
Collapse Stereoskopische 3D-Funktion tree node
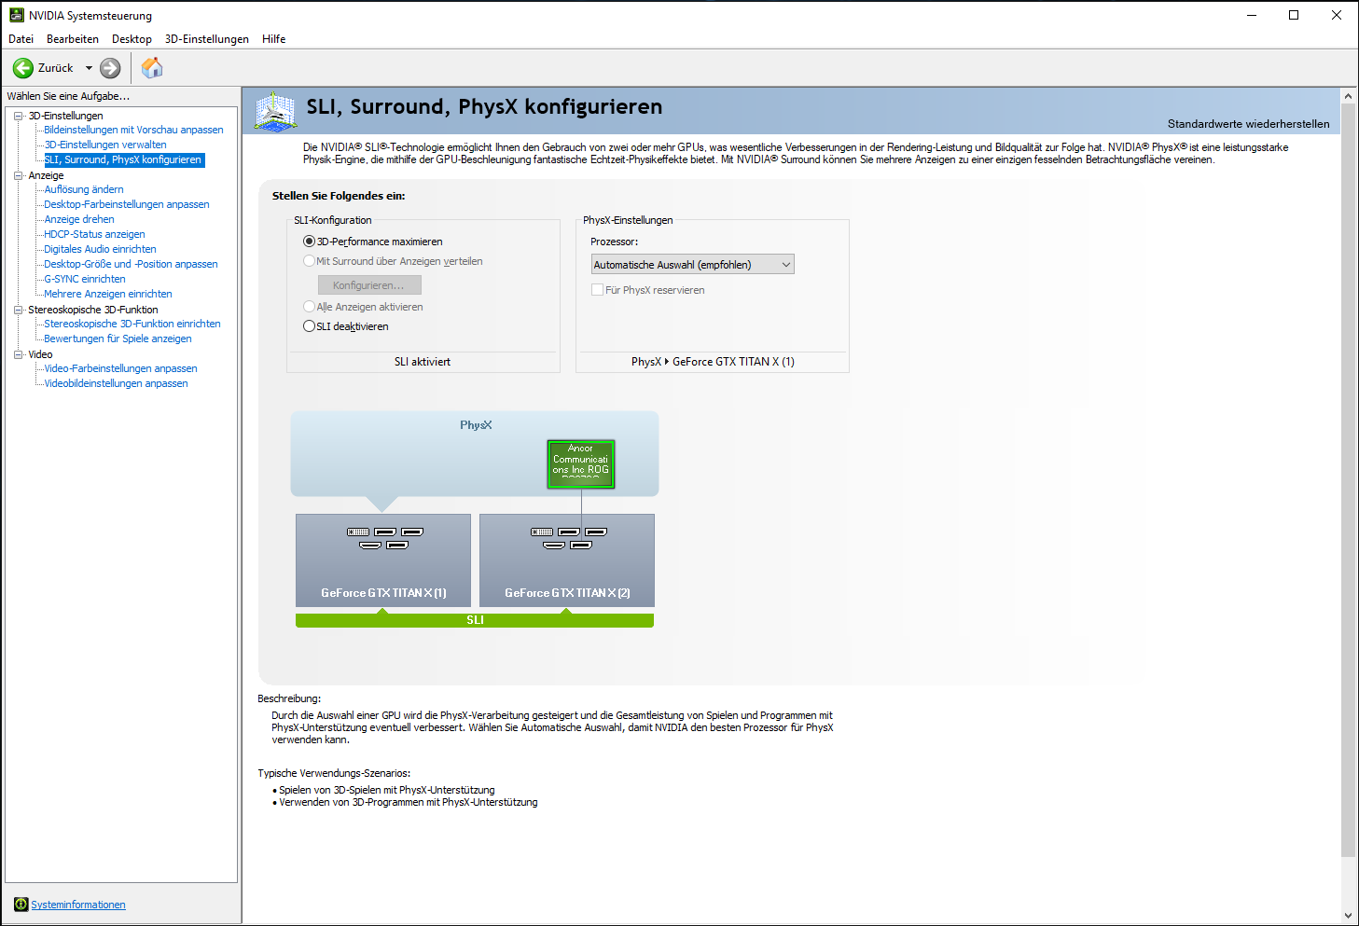pos(18,310)
